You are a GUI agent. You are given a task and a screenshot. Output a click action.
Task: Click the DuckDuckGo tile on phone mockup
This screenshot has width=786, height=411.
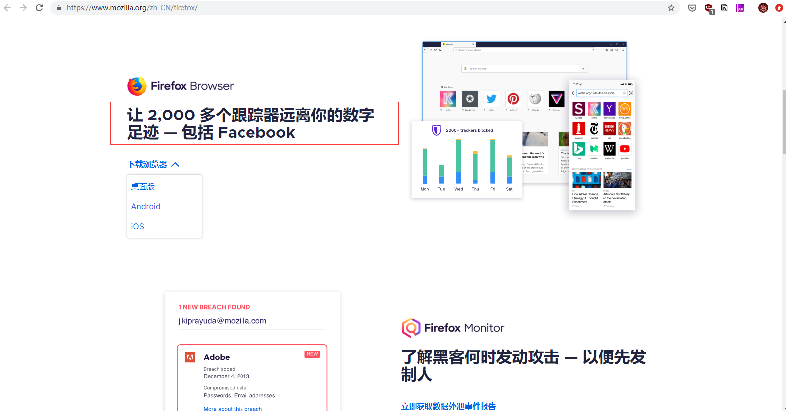625,129
